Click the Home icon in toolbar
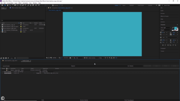Viewport: 180px width, 101px height. point(2,5)
